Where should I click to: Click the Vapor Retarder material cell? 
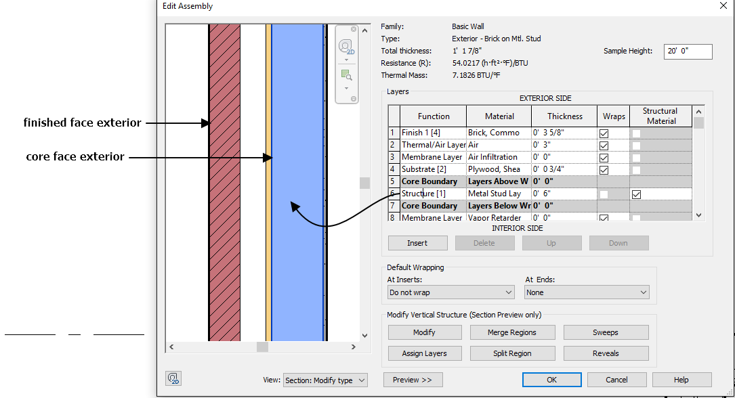499,218
